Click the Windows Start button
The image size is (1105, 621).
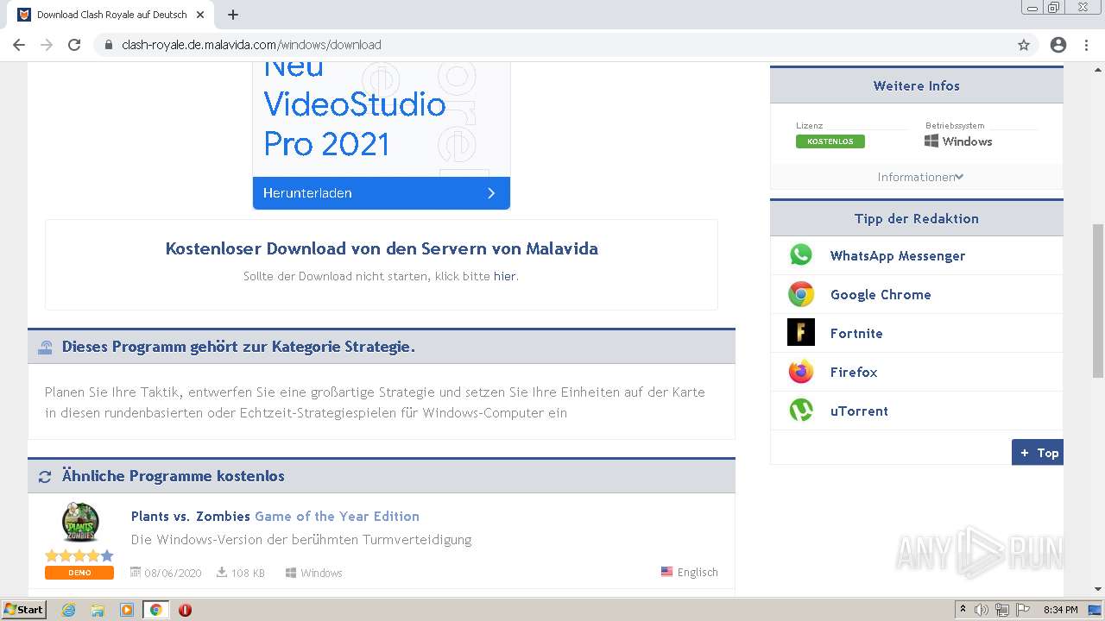[23, 610]
